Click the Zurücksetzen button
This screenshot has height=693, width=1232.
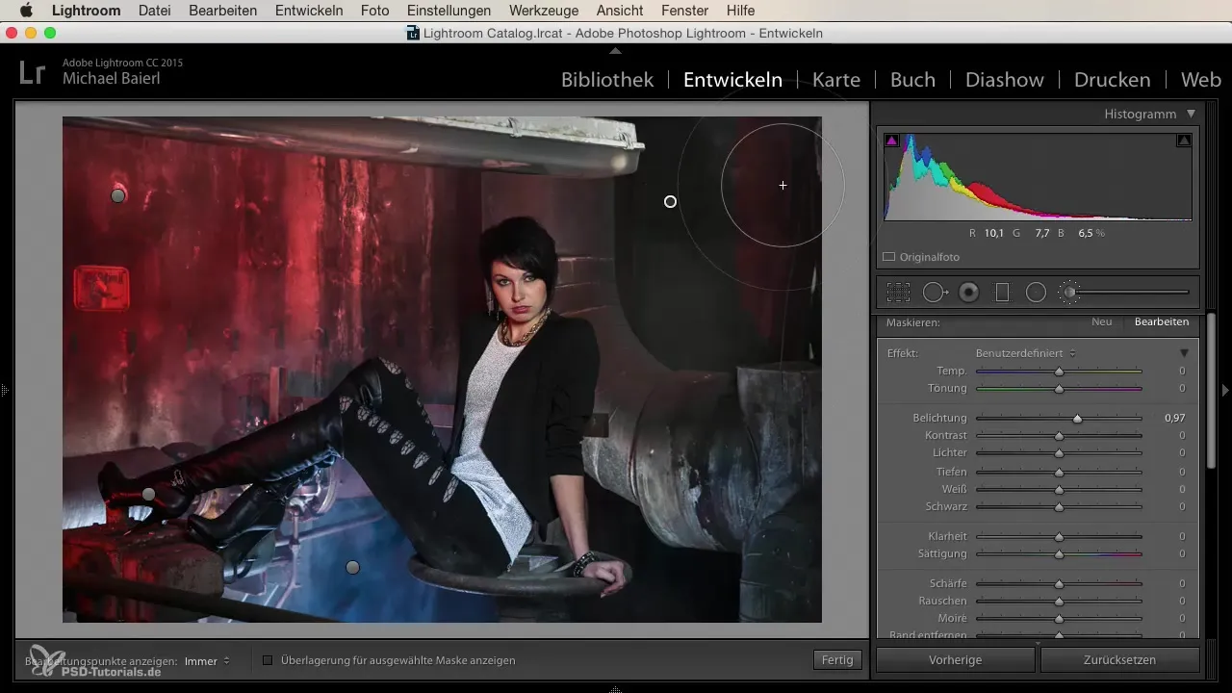1119,660
